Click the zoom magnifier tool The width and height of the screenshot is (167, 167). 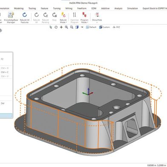pyautogui.click(x=66, y=27)
